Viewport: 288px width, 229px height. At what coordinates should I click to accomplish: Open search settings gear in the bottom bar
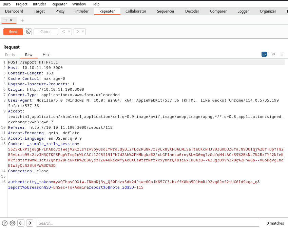13,223
